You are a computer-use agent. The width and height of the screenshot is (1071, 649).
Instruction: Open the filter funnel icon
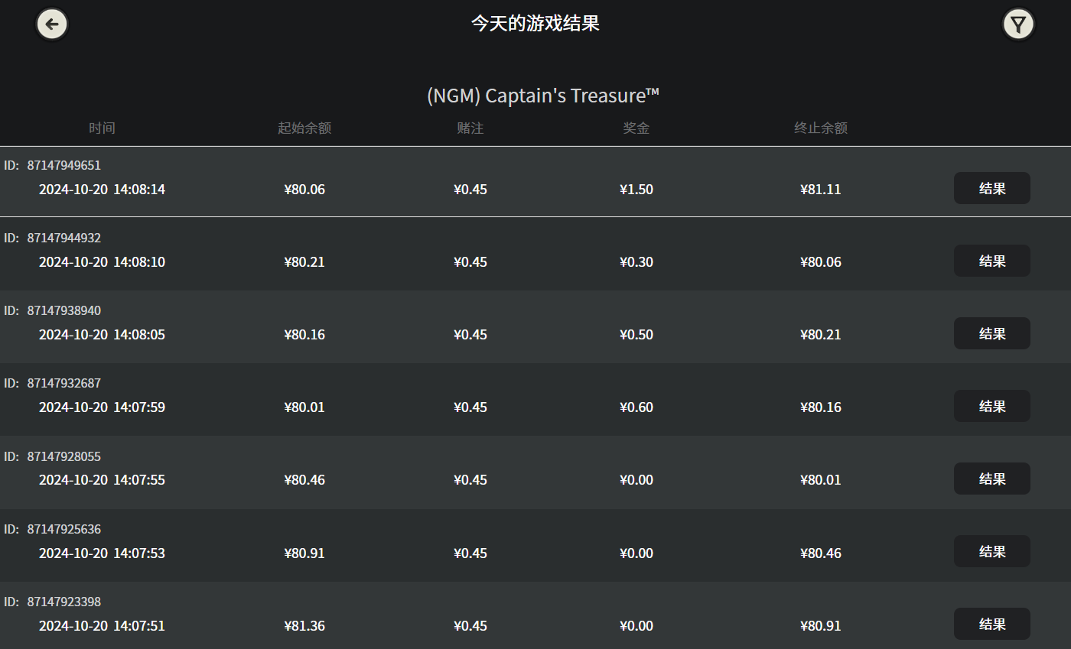[1017, 24]
